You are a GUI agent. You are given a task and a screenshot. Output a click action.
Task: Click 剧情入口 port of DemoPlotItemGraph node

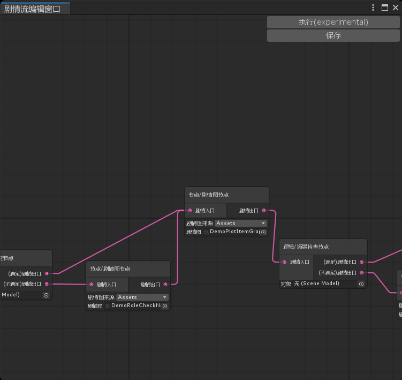click(189, 211)
